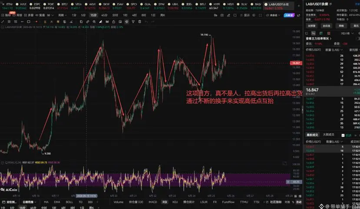Image resolution: width=360 pixels, height=209 pixels.
Task: Enable the EMA overlay indicator
Action: tap(57, 202)
